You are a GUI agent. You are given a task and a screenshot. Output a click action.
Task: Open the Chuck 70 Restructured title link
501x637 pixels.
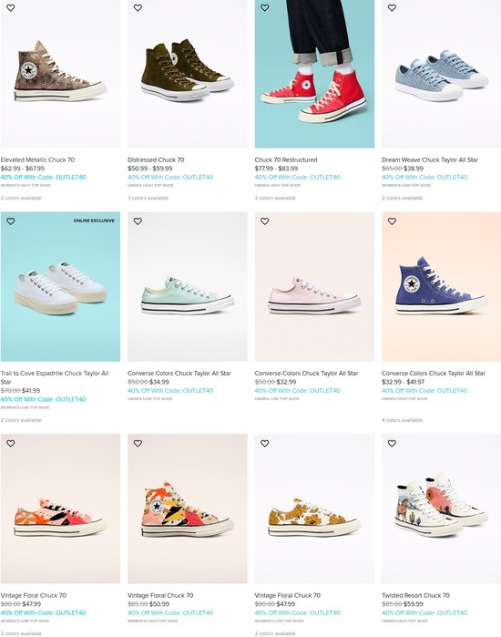(286, 159)
